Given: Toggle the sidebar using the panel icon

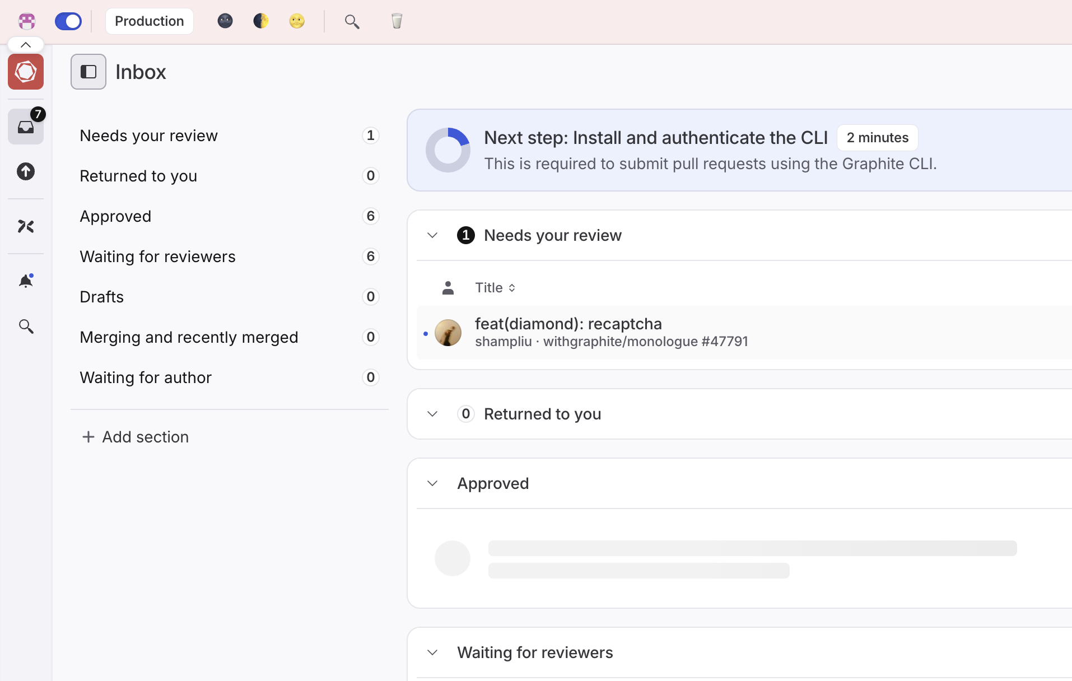Looking at the screenshot, I should (88, 72).
